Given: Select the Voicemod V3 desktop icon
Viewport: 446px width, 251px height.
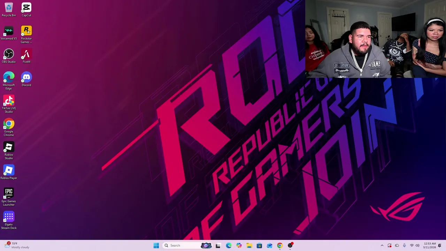Looking at the screenshot, I should tap(9, 33).
